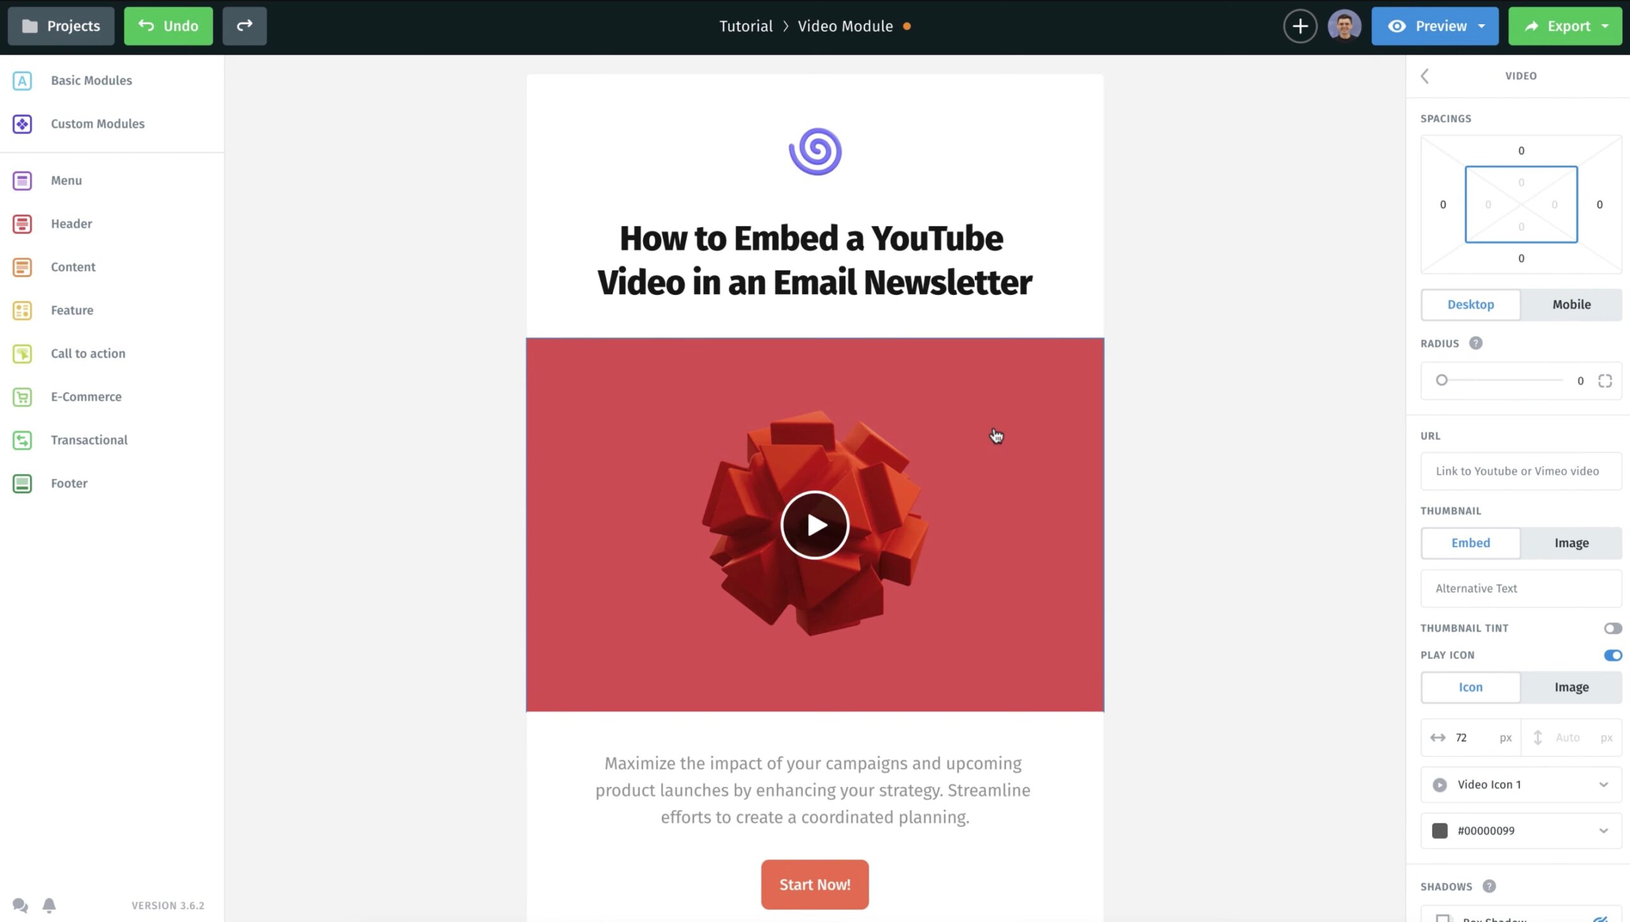This screenshot has width=1630, height=922.
Task: Open Projects panel
Action: [x=62, y=25]
